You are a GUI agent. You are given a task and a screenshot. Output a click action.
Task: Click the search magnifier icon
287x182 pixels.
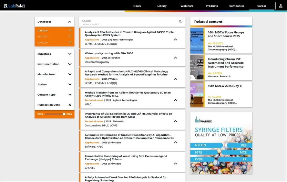[180, 22]
